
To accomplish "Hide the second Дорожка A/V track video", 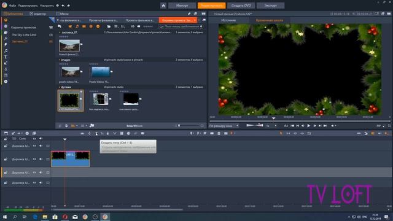I will coord(34,159).
